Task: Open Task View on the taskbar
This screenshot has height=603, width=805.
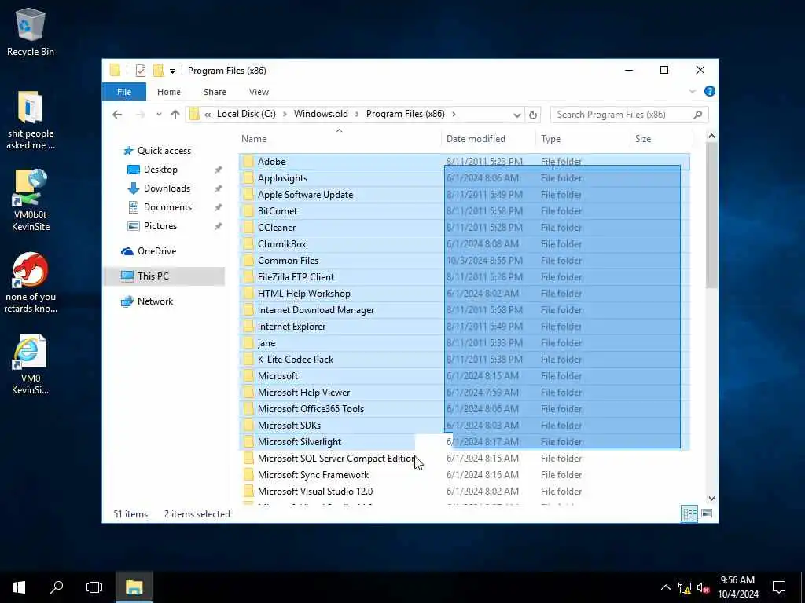Action: coord(94,587)
